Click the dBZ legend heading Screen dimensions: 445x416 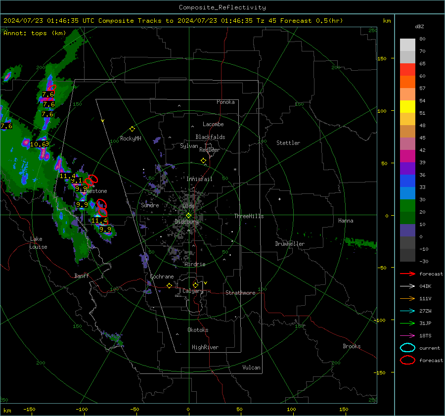pyautogui.click(x=419, y=26)
